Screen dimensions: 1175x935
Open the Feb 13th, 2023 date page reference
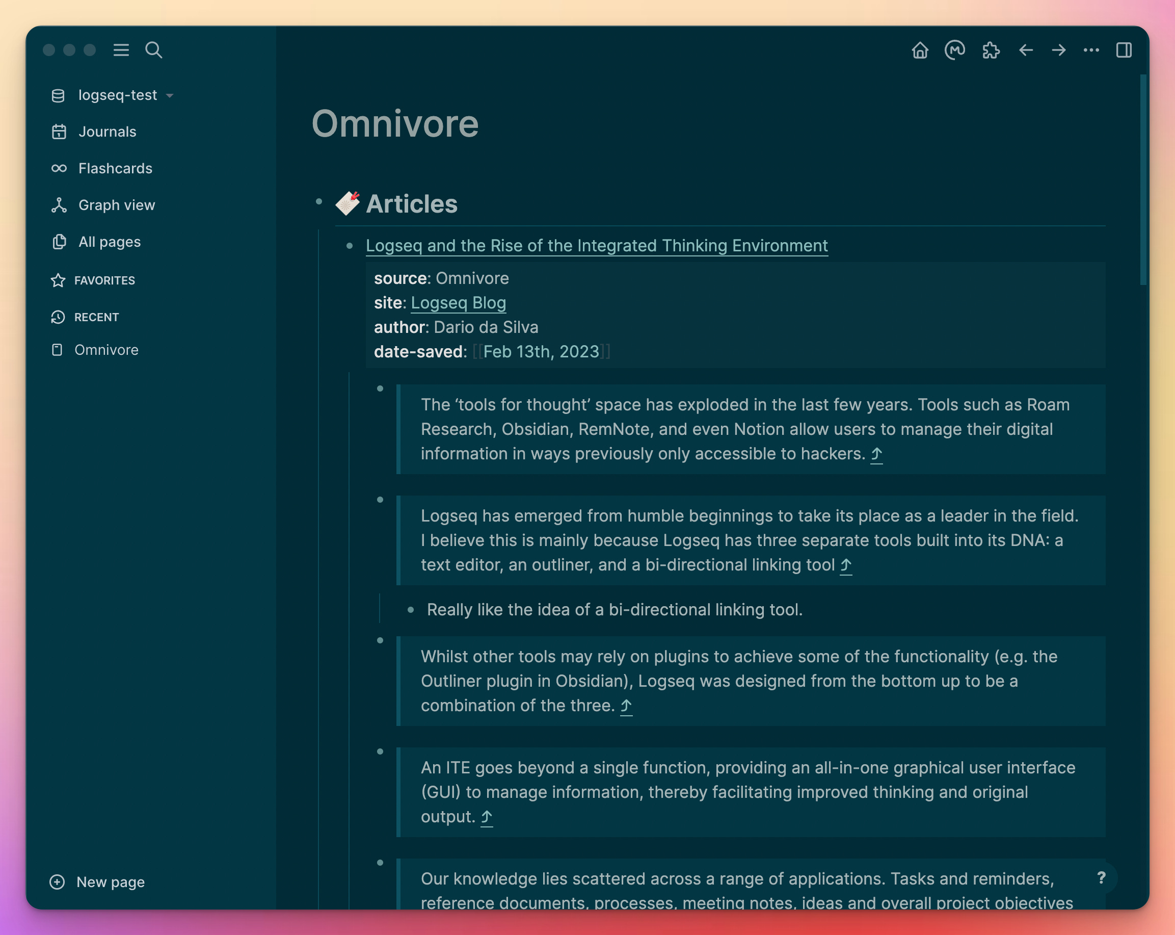[x=541, y=352]
